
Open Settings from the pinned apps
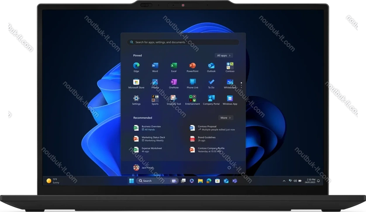(x=136, y=99)
